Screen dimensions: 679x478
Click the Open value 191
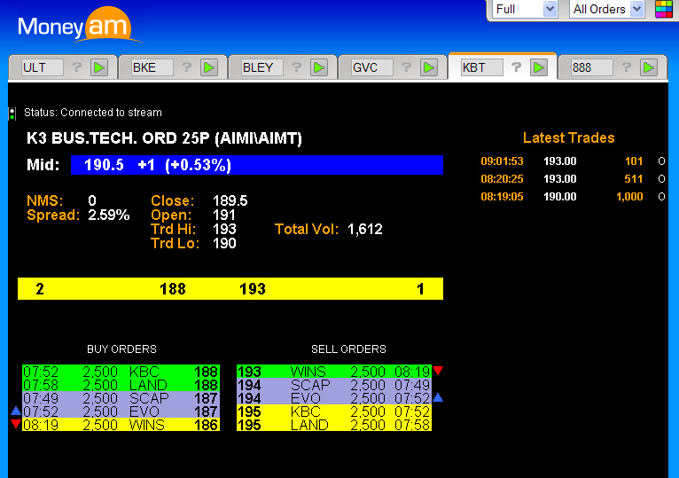pyautogui.click(x=224, y=215)
